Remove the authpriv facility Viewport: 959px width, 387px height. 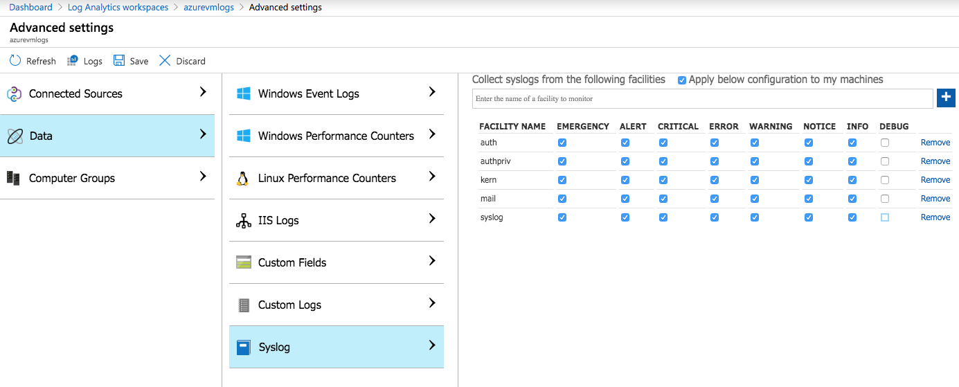(935, 161)
